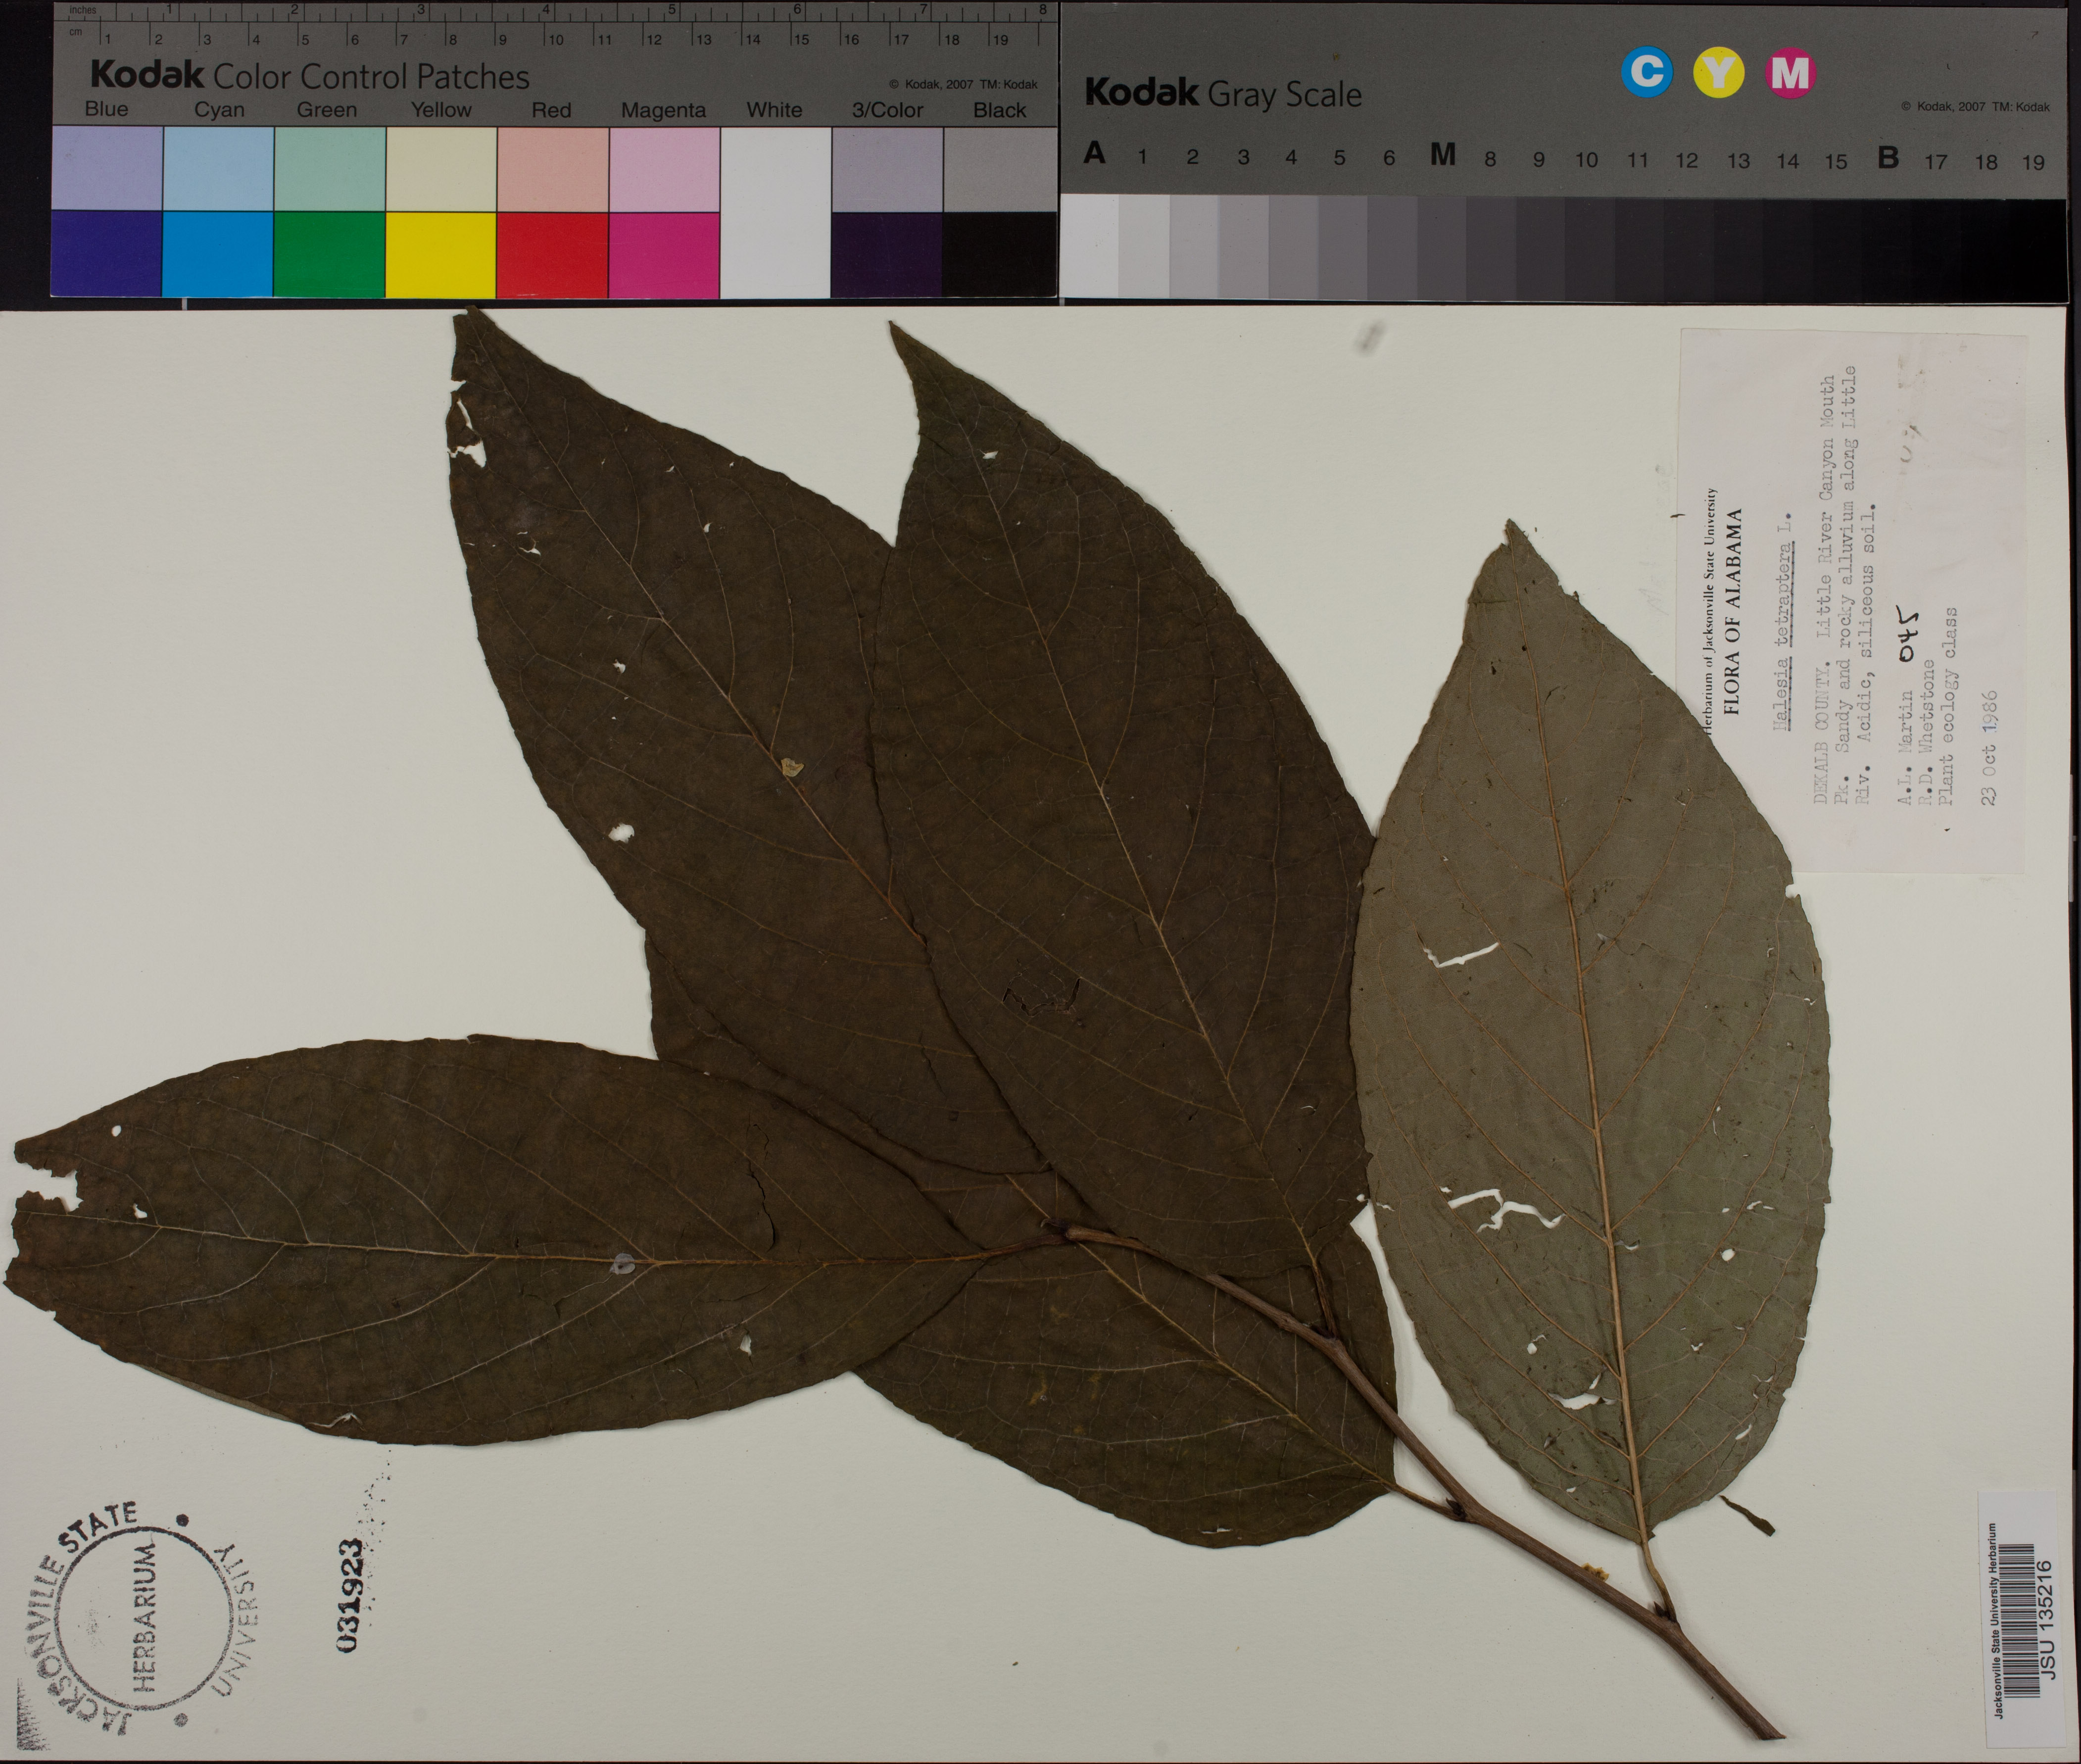Image resolution: width=2081 pixels, height=1764 pixels.
Task: Click the stamped accession number '031923'
Action: pos(347,1595)
